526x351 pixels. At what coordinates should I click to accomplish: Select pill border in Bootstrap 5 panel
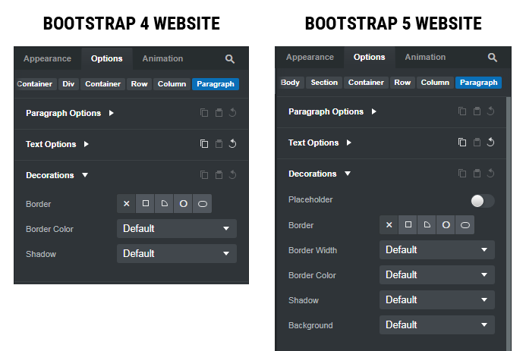pyautogui.click(x=465, y=224)
